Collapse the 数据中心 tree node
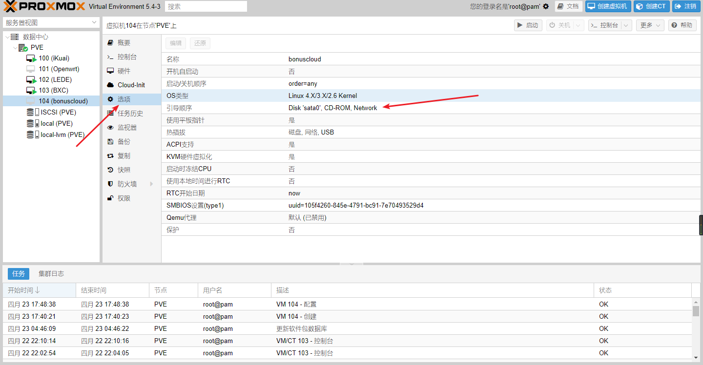The height and width of the screenshot is (365, 703). click(x=7, y=37)
